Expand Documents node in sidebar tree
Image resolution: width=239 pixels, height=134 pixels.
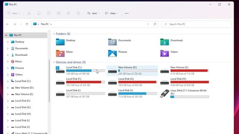pos(8,48)
